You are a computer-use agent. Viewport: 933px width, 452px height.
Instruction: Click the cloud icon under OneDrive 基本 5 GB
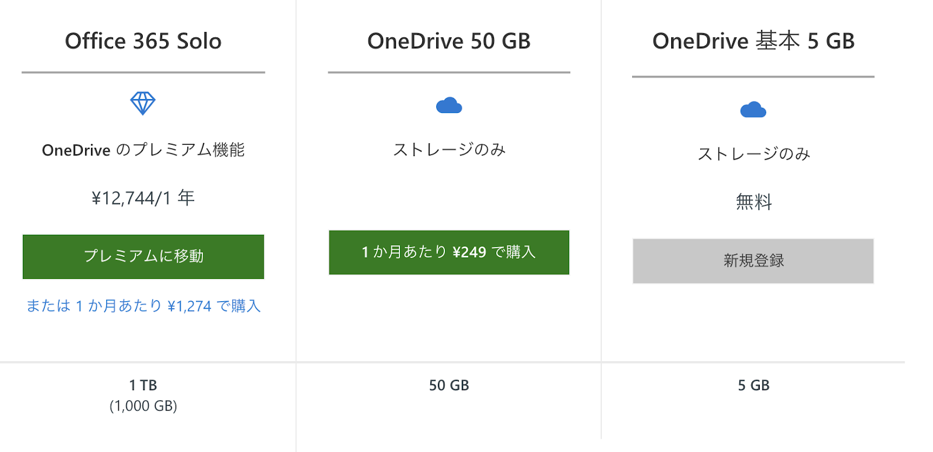click(x=753, y=110)
